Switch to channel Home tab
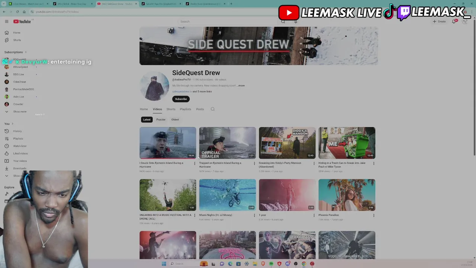This screenshot has width=476, height=268. point(144,109)
